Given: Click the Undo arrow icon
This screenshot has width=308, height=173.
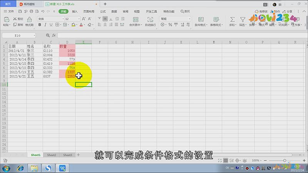Looking at the screenshot, I should click(43, 12).
